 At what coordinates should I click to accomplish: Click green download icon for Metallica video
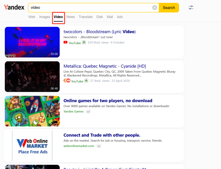tap(86, 81)
